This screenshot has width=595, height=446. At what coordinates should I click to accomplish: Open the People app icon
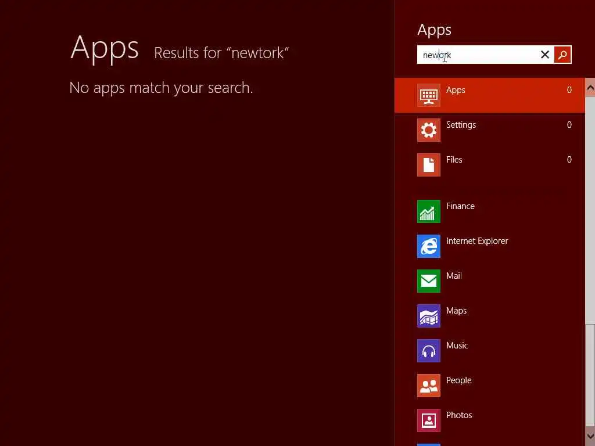(x=428, y=386)
